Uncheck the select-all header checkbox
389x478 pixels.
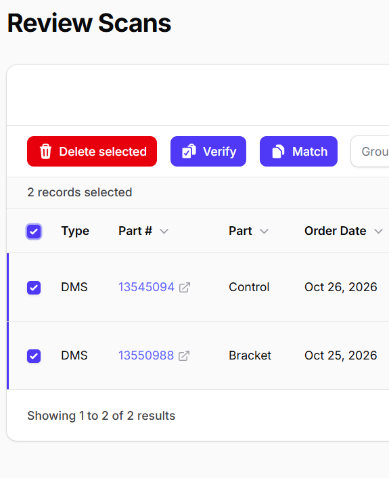pos(34,232)
